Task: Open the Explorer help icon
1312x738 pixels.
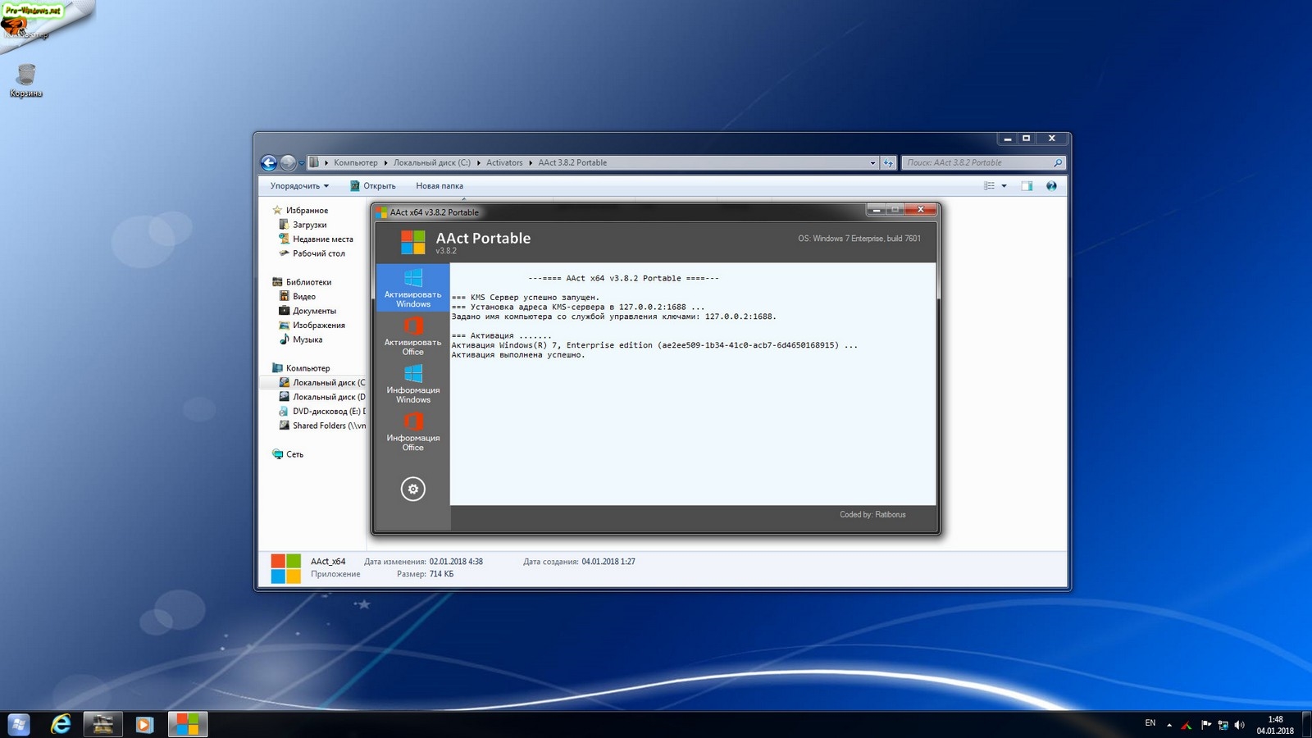Action: pyautogui.click(x=1051, y=186)
